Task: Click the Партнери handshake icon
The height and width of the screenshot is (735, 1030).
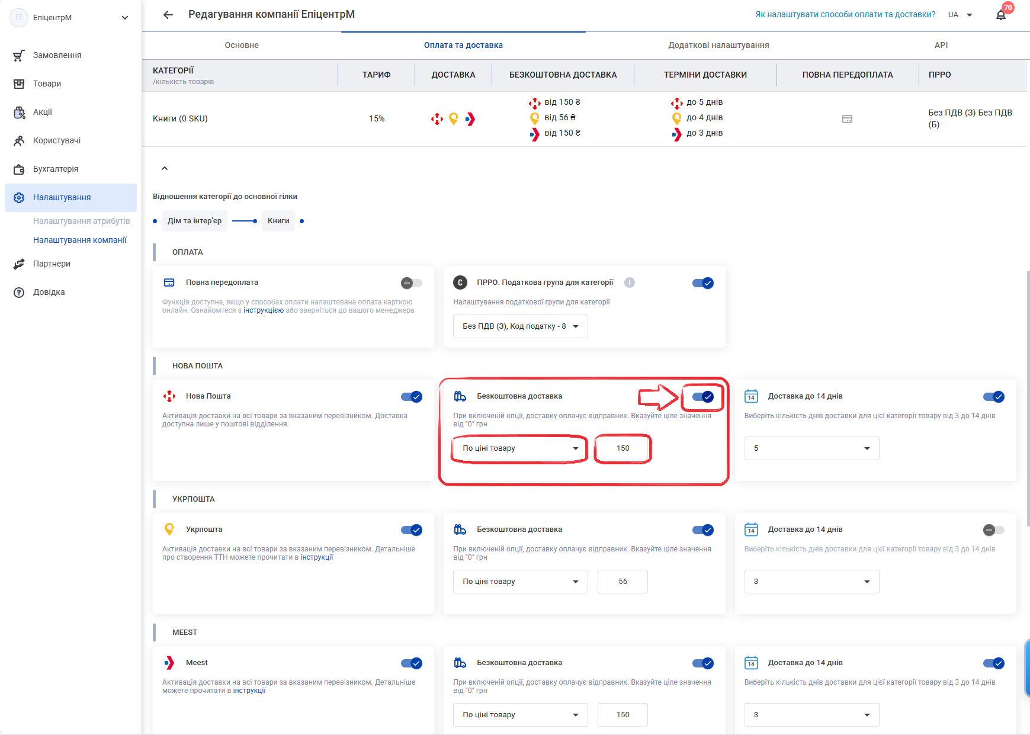Action: (x=19, y=264)
